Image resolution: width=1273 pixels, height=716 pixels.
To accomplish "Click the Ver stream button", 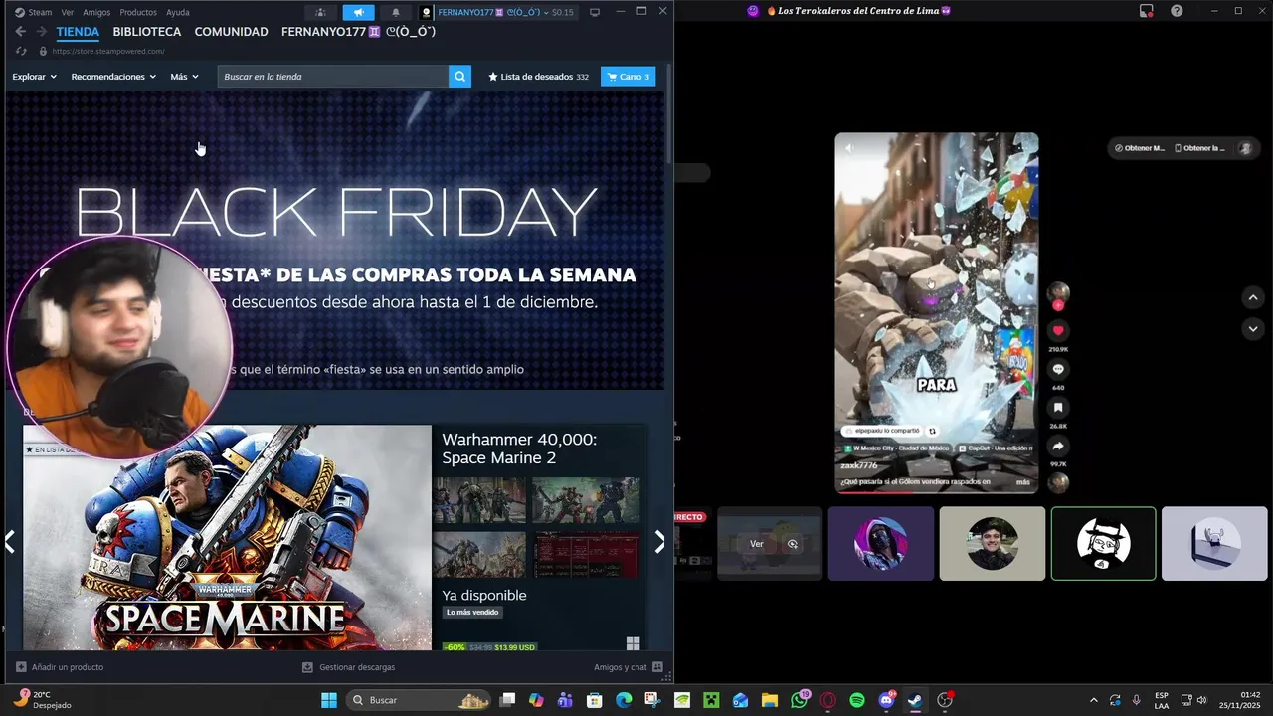I will [757, 544].
